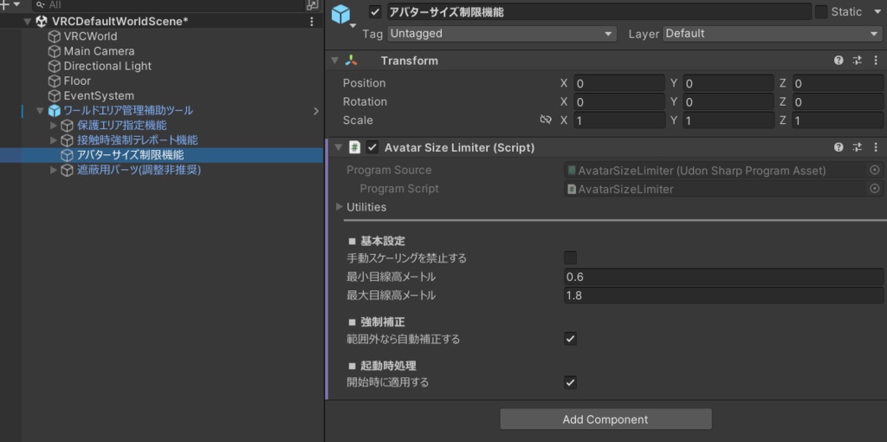The image size is (887, 442).
Task: Click the 最小目線高メートル value field
Action: [x=723, y=276]
